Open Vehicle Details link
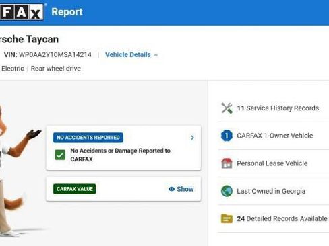The width and height of the screenshot is (329, 246). (x=128, y=54)
